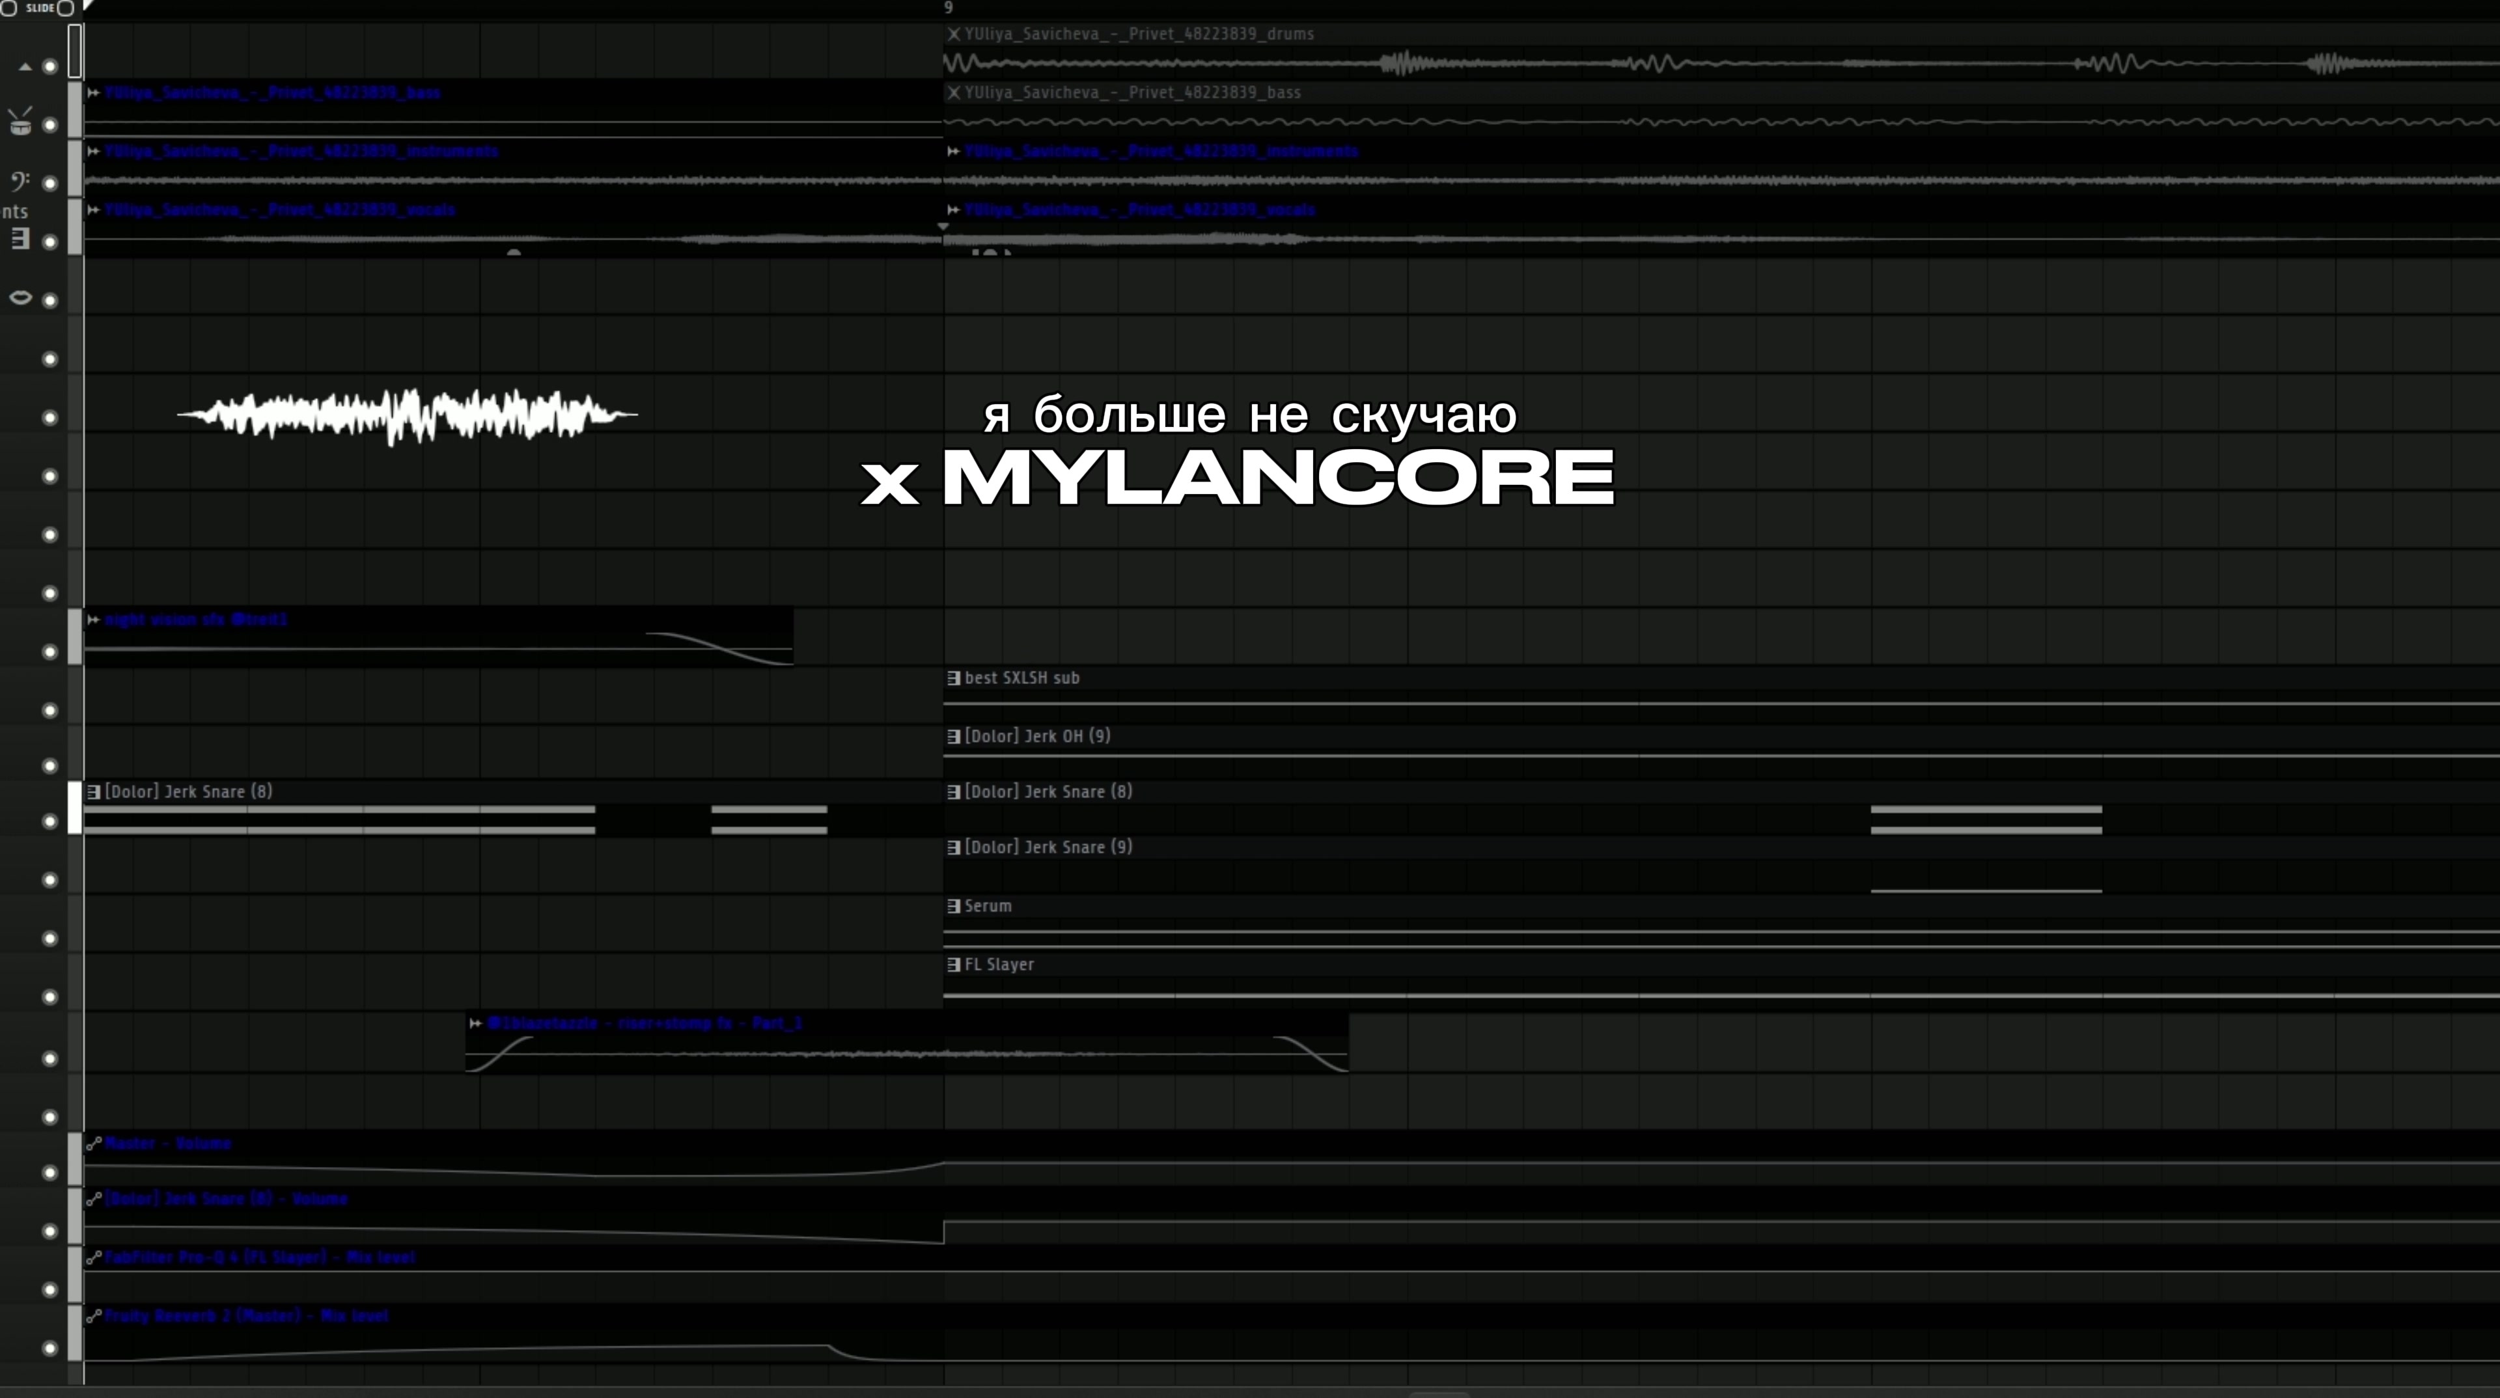Click the playhead marker at the timeline start

point(89,6)
